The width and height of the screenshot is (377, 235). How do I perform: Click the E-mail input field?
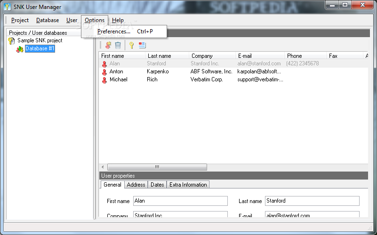tap(312, 214)
